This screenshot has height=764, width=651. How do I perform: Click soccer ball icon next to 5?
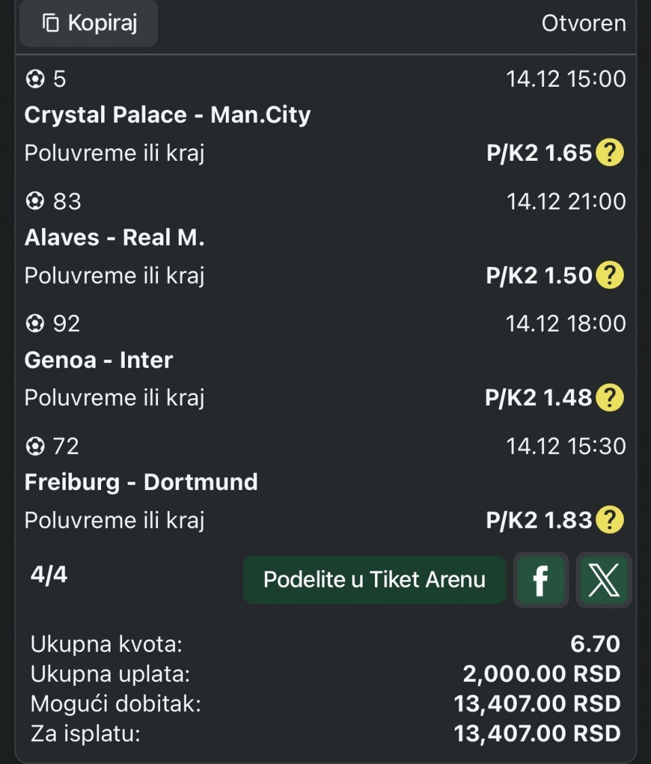click(x=35, y=79)
